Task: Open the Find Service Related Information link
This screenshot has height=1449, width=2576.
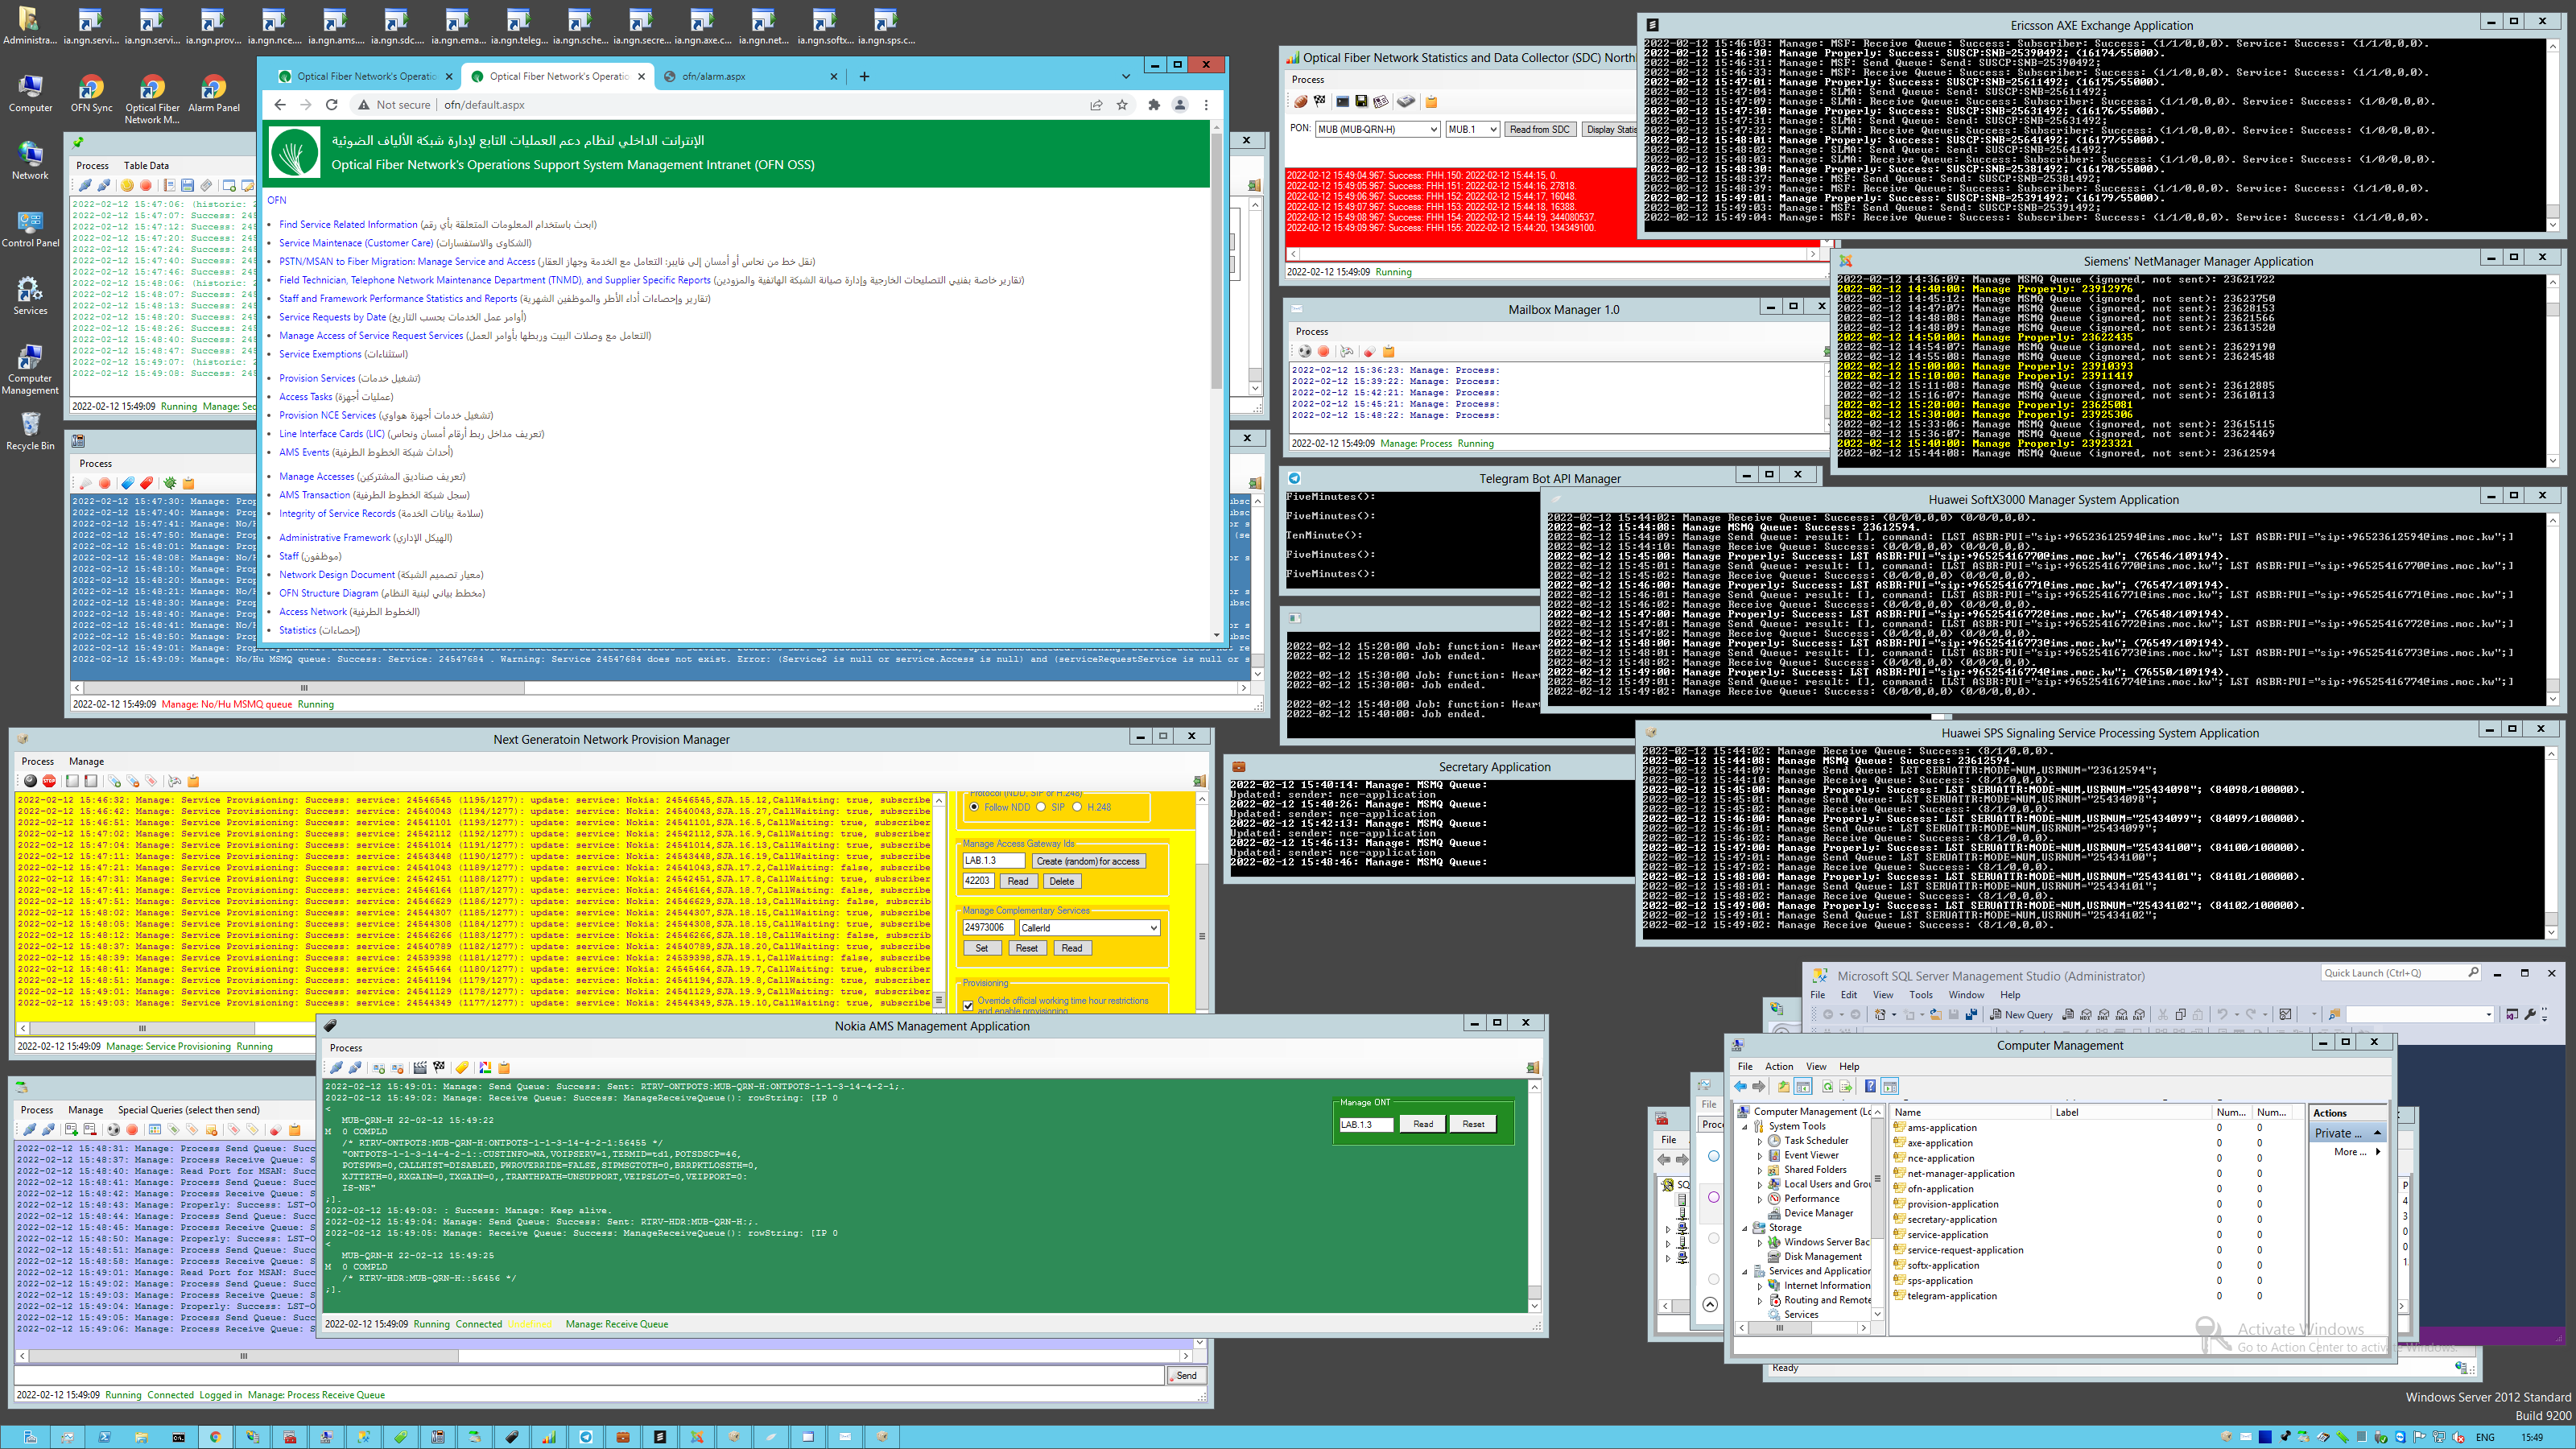Action: (x=348, y=225)
